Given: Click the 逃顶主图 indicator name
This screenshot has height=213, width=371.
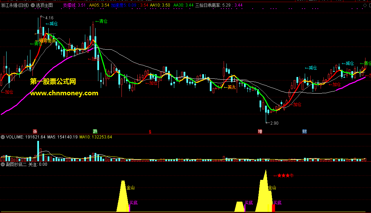Looking at the screenshot, I should [x=44, y=5].
